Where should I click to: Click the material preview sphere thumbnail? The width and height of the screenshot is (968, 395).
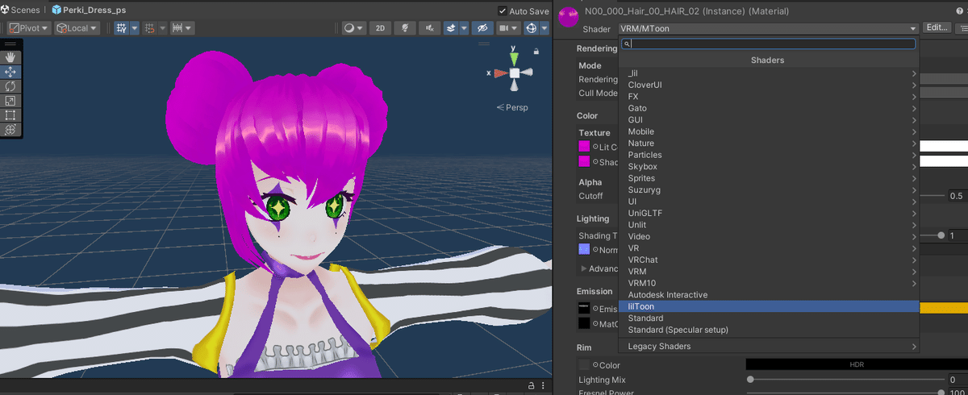[569, 16]
